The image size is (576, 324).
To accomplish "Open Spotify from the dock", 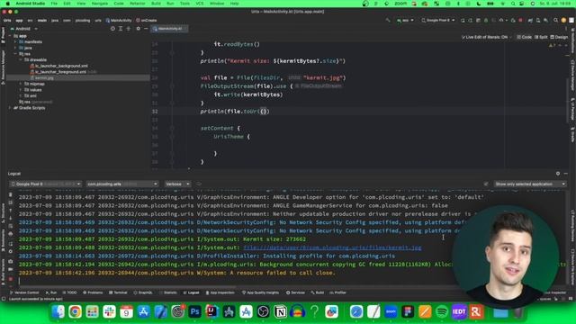I will coord(442,312).
